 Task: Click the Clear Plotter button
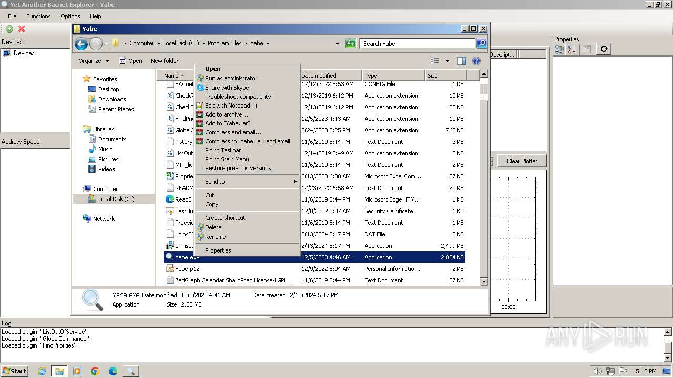click(x=522, y=161)
